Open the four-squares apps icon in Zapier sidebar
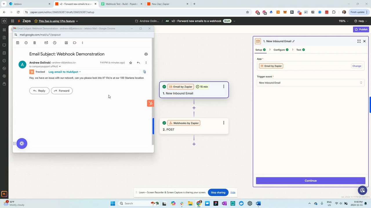This screenshot has width=371, height=208. tap(4, 30)
